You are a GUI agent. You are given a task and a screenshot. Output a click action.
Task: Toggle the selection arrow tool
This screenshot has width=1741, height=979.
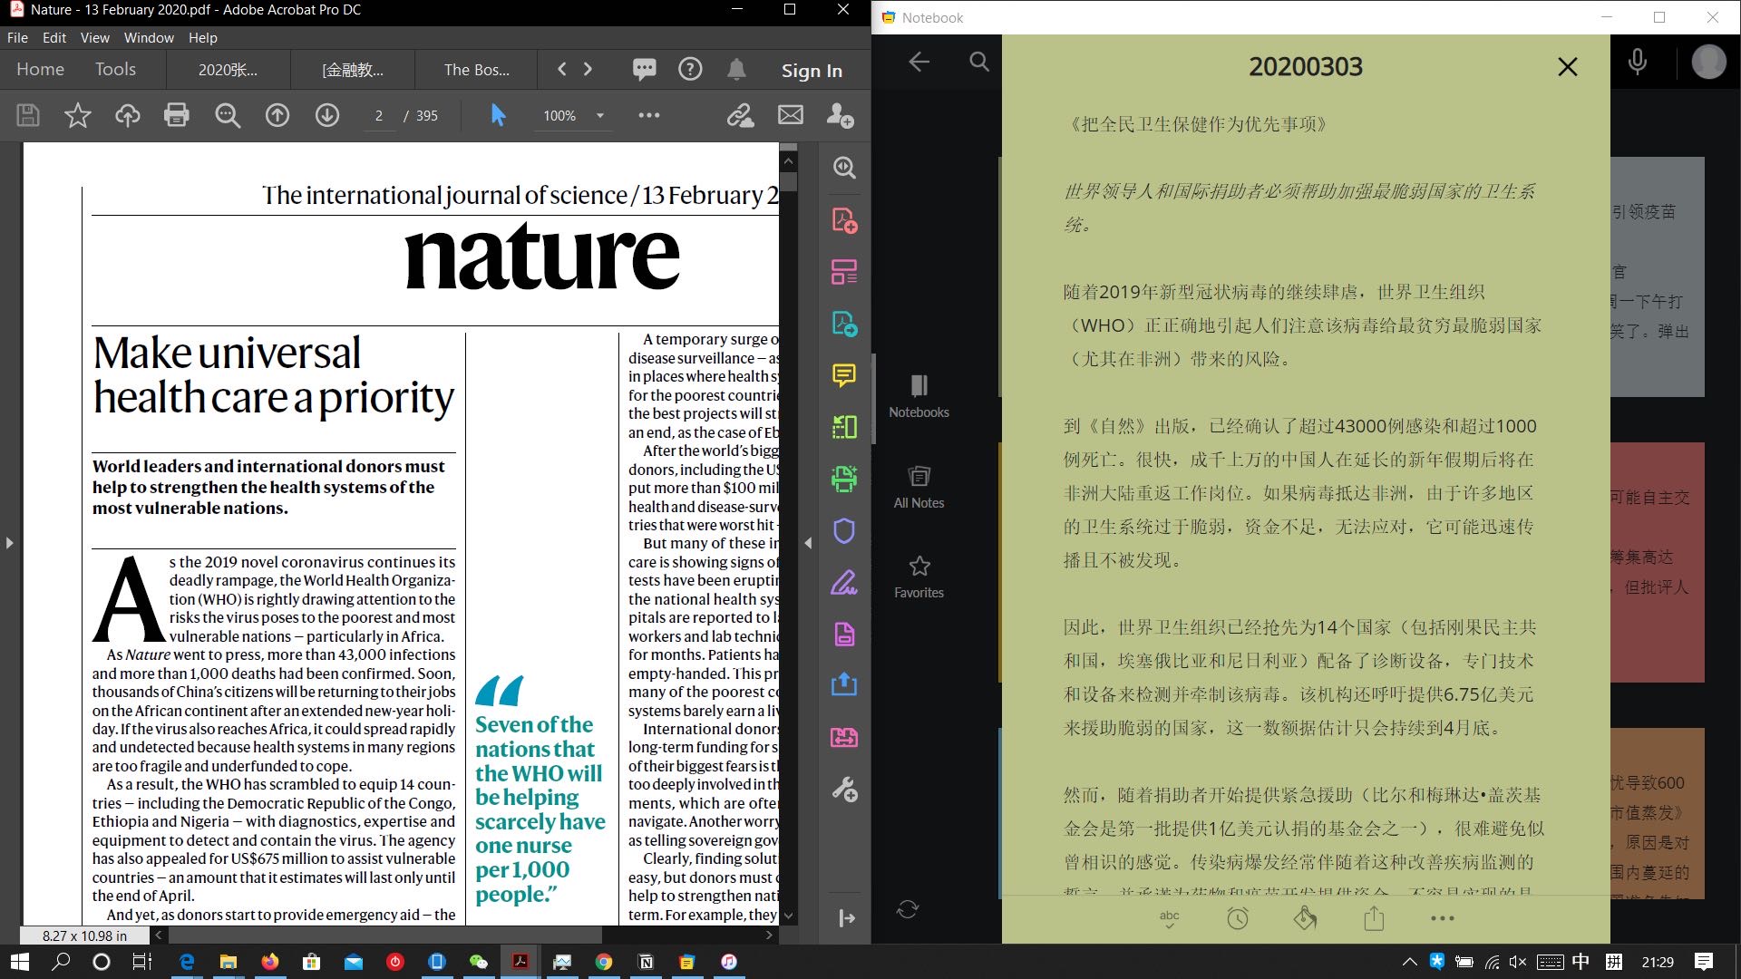(498, 115)
